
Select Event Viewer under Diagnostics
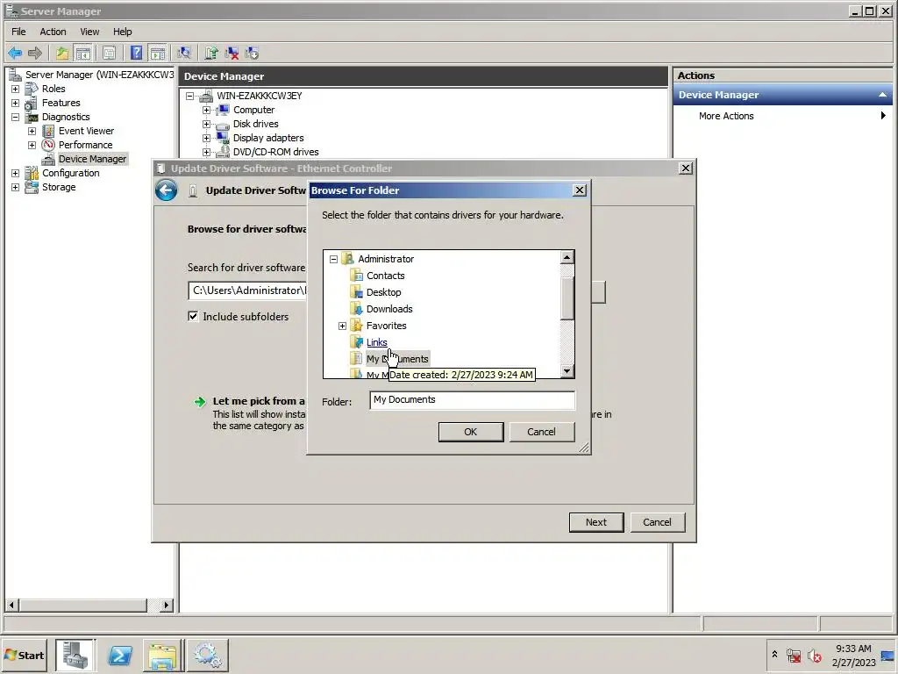(x=86, y=131)
